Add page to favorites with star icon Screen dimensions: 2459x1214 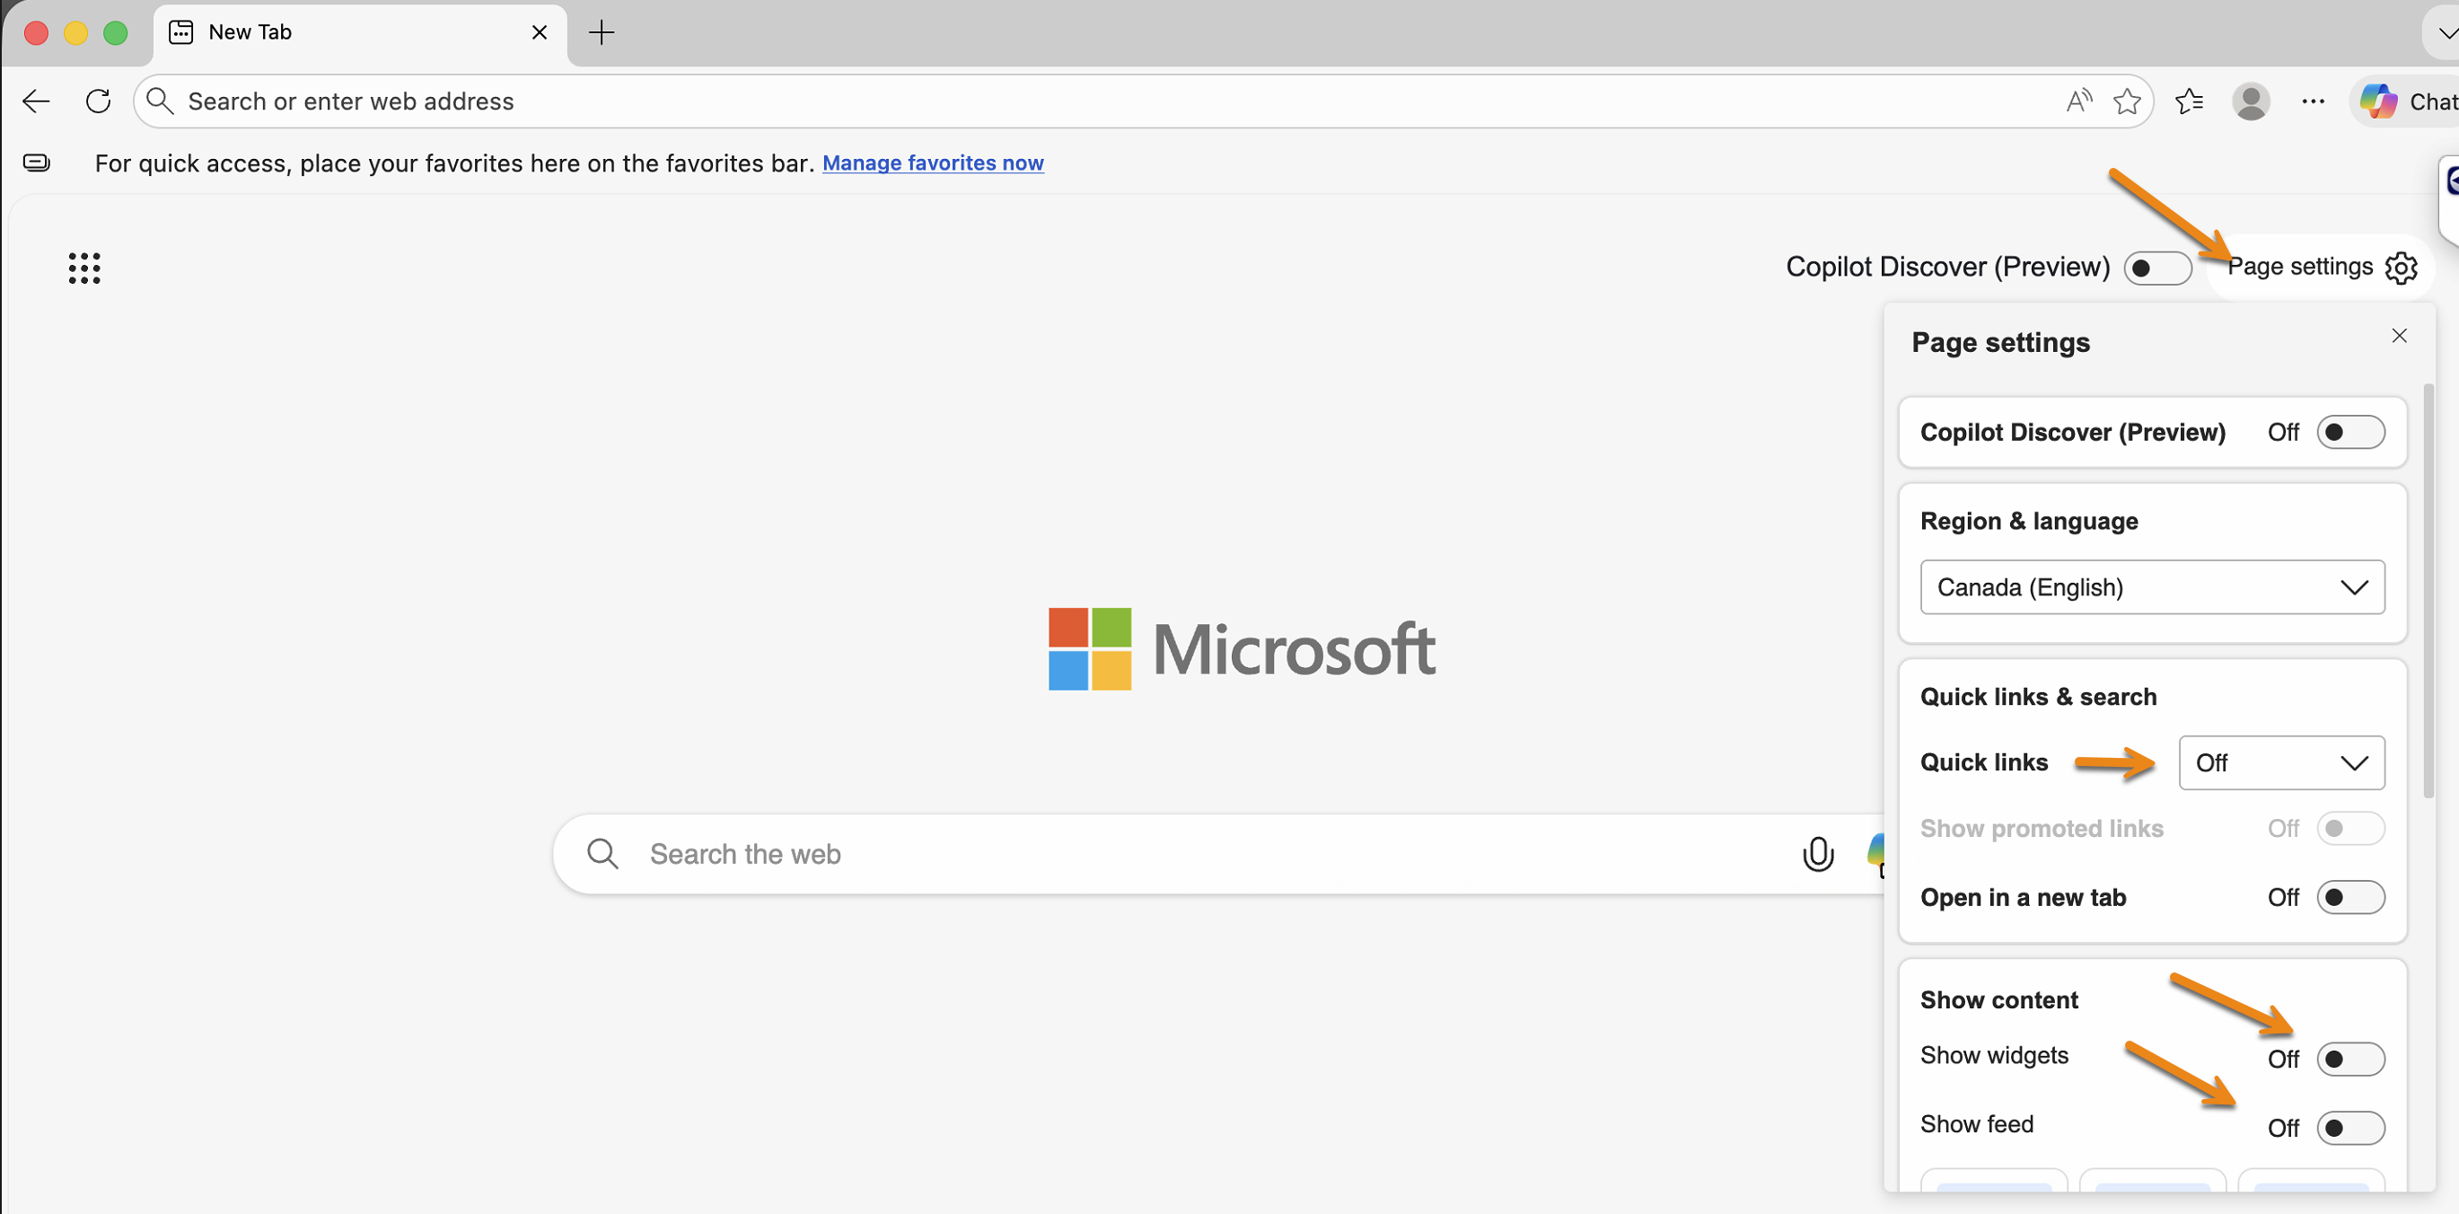[x=2127, y=101]
